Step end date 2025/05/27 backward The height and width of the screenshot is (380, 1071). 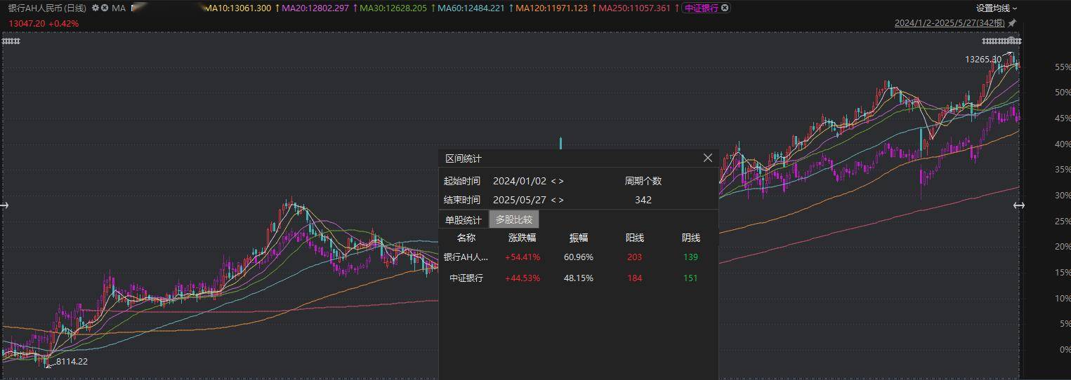(553, 200)
